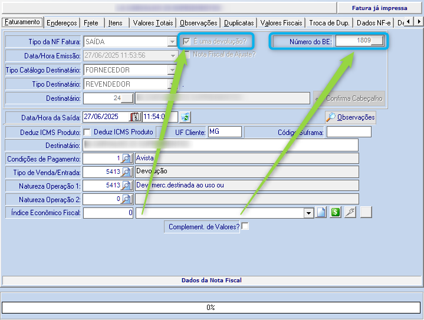Open lookup for Natureza Operação 1
424x320 pixels.
tap(126, 186)
